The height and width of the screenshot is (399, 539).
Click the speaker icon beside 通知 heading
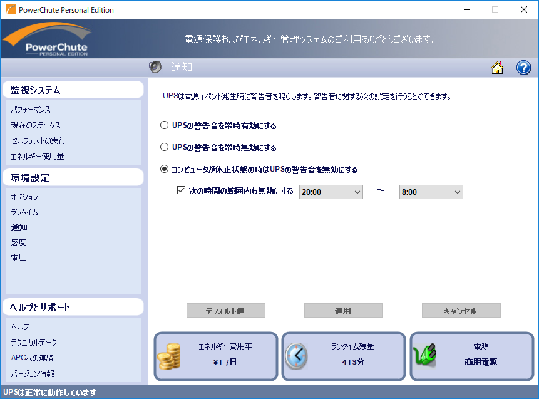[x=155, y=67]
